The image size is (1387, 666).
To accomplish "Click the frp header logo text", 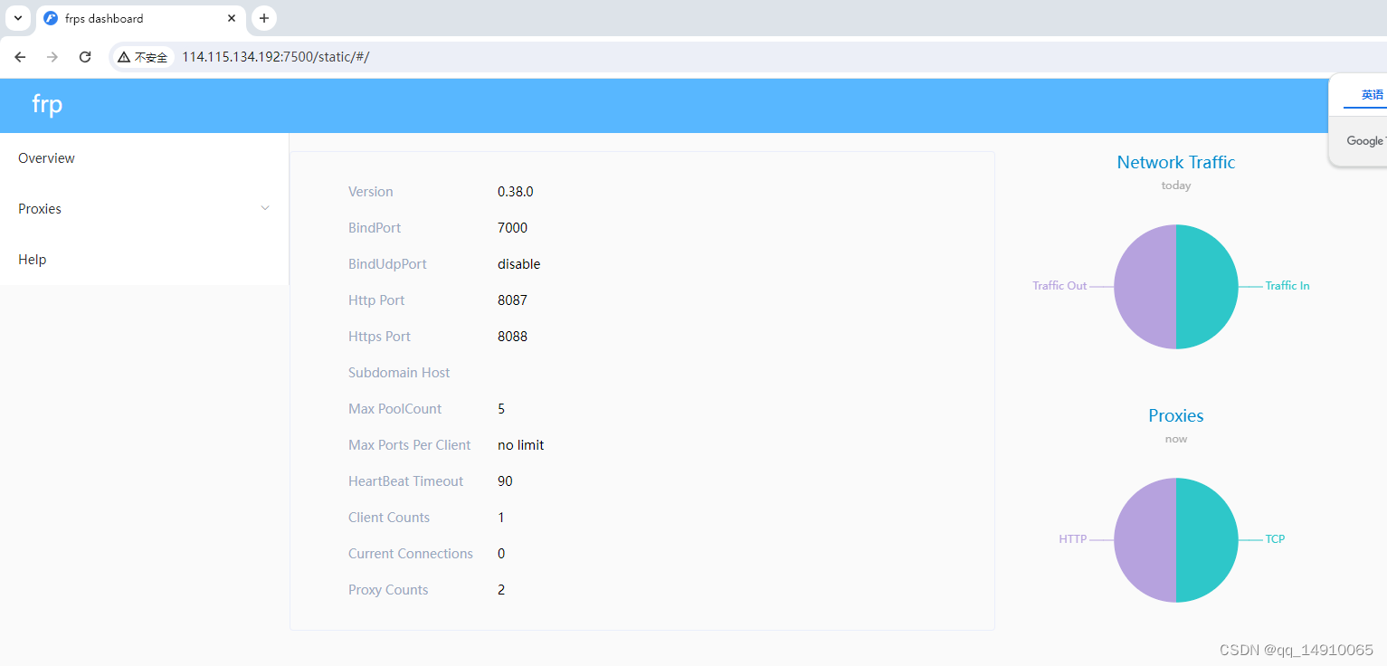I will [47, 104].
